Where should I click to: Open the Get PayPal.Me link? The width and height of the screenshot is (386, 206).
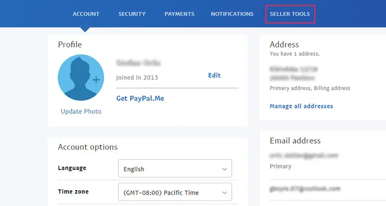point(140,99)
